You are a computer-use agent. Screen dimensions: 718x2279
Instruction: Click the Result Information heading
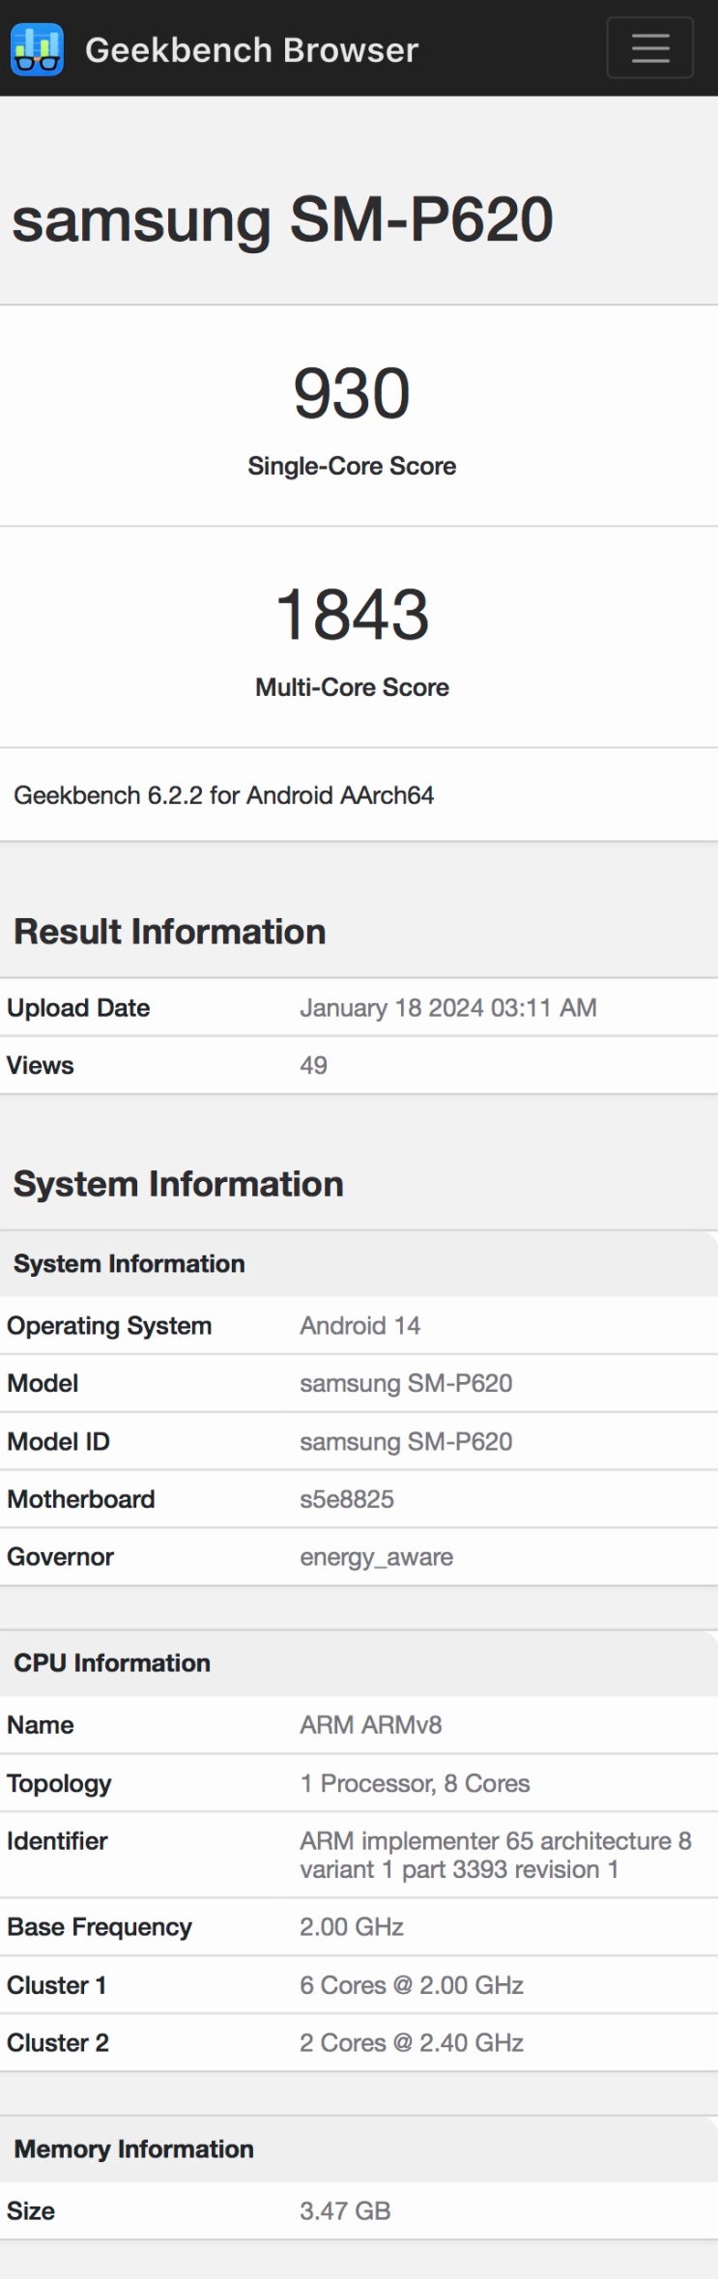click(x=169, y=932)
